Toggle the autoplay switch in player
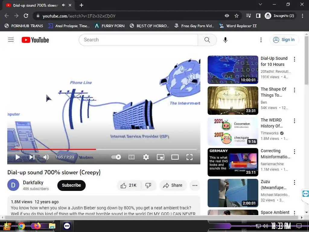This screenshot has width=309, height=232. click(116, 157)
